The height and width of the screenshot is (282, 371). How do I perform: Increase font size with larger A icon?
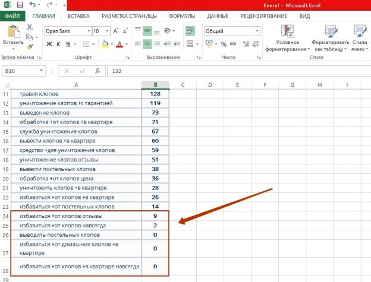click(116, 31)
